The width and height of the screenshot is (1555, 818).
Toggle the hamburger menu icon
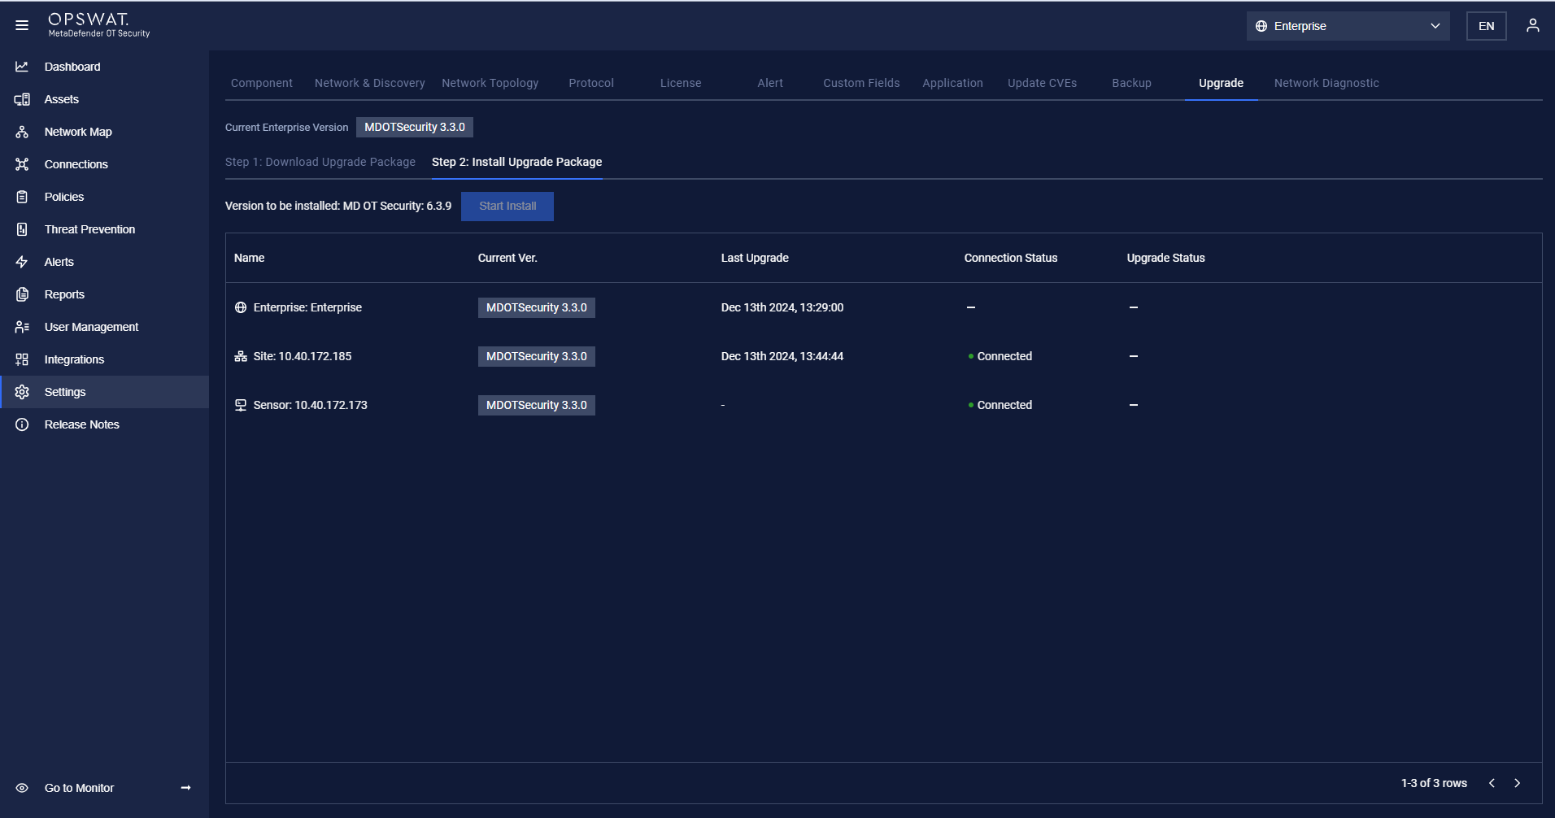click(x=22, y=25)
